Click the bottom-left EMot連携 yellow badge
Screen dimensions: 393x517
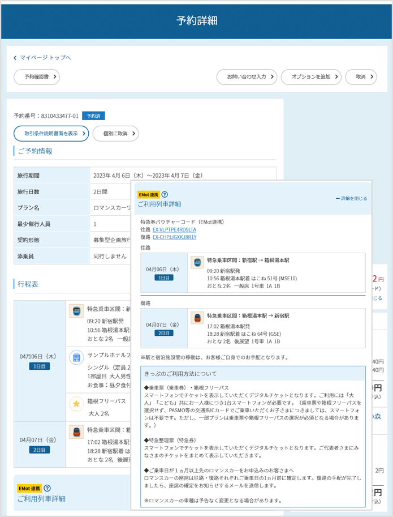coord(29,488)
